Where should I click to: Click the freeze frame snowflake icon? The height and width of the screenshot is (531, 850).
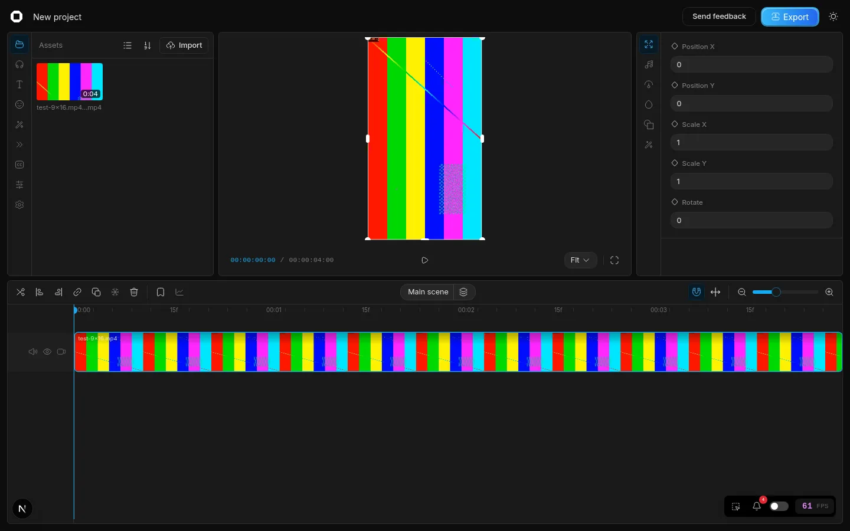coord(115,292)
